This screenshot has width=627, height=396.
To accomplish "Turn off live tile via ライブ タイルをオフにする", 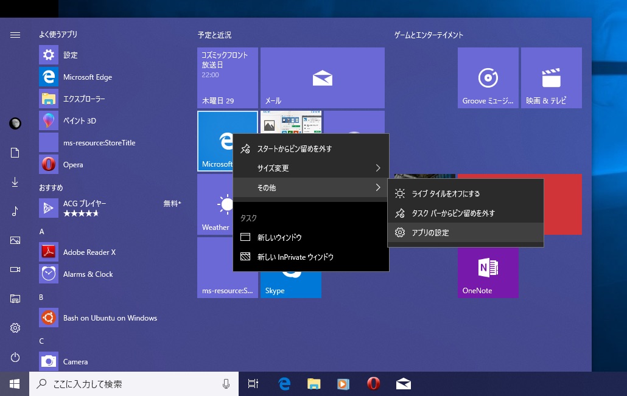I will [466, 193].
